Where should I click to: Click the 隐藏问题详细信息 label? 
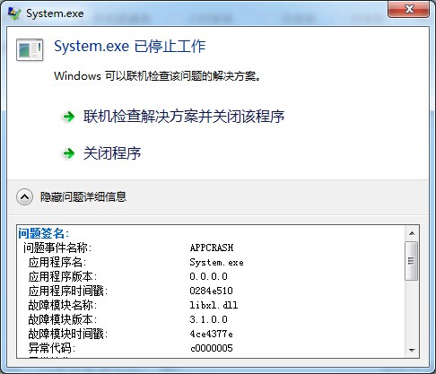(x=83, y=197)
